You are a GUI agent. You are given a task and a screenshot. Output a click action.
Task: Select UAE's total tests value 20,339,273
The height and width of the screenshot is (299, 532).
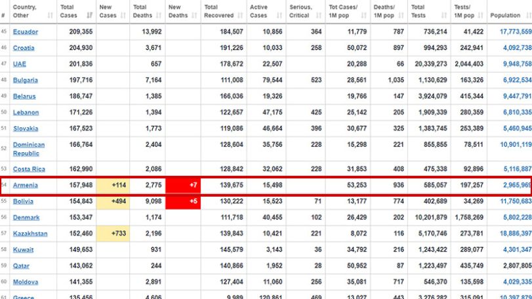point(431,64)
